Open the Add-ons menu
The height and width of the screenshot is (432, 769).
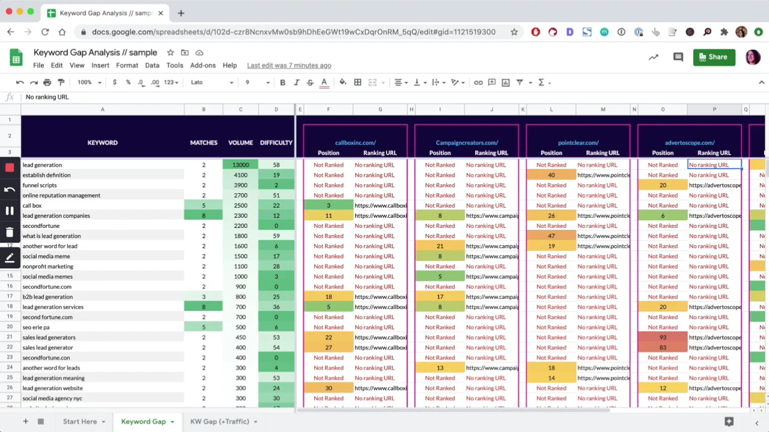tap(203, 65)
